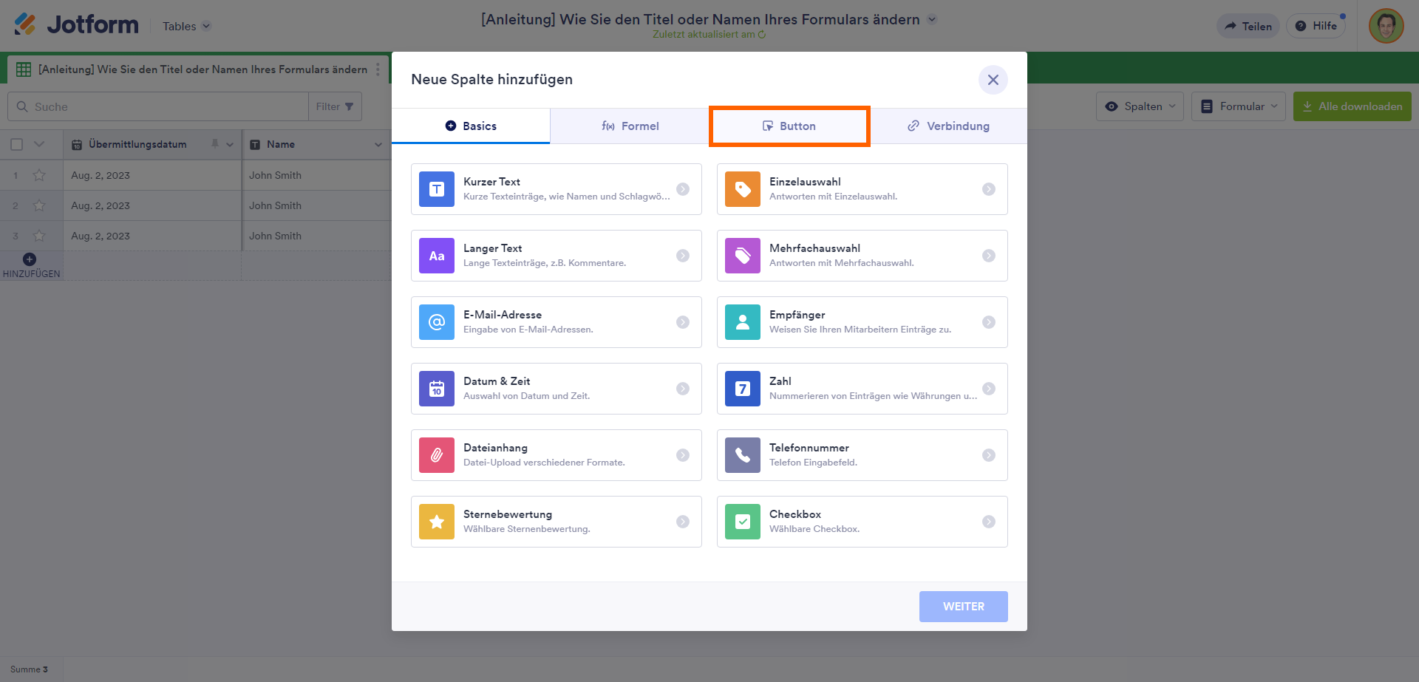This screenshot has width=1419, height=682.
Task: Close the Neue Spalte hinzufügen dialog
Action: [x=993, y=80]
